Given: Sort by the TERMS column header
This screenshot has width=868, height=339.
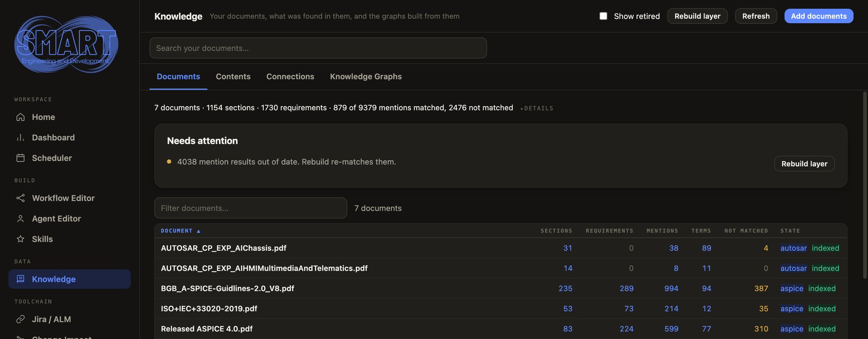Looking at the screenshot, I should [x=701, y=231].
